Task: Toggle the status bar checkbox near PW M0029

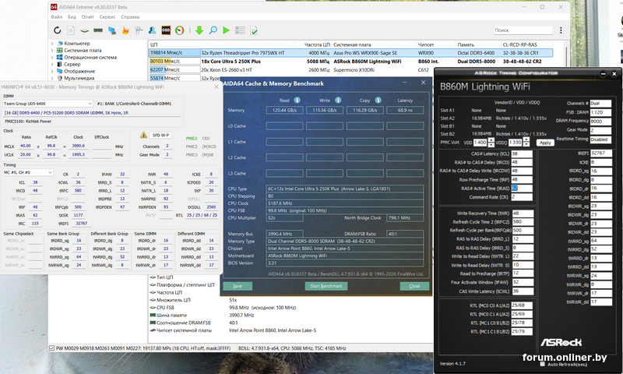Action: [x=51, y=348]
